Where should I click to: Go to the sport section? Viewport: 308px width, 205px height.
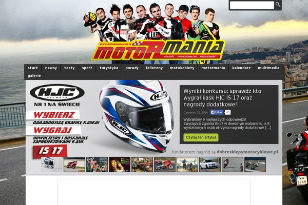click(x=87, y=68)
